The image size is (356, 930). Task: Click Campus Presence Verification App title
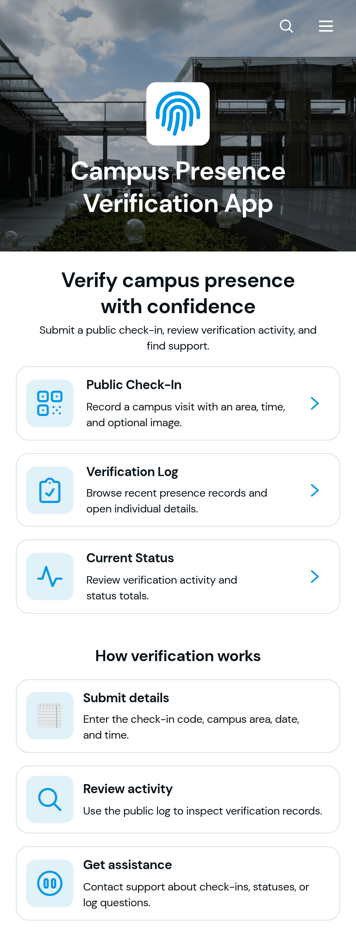pyautogui.click(x=178, y=187)
